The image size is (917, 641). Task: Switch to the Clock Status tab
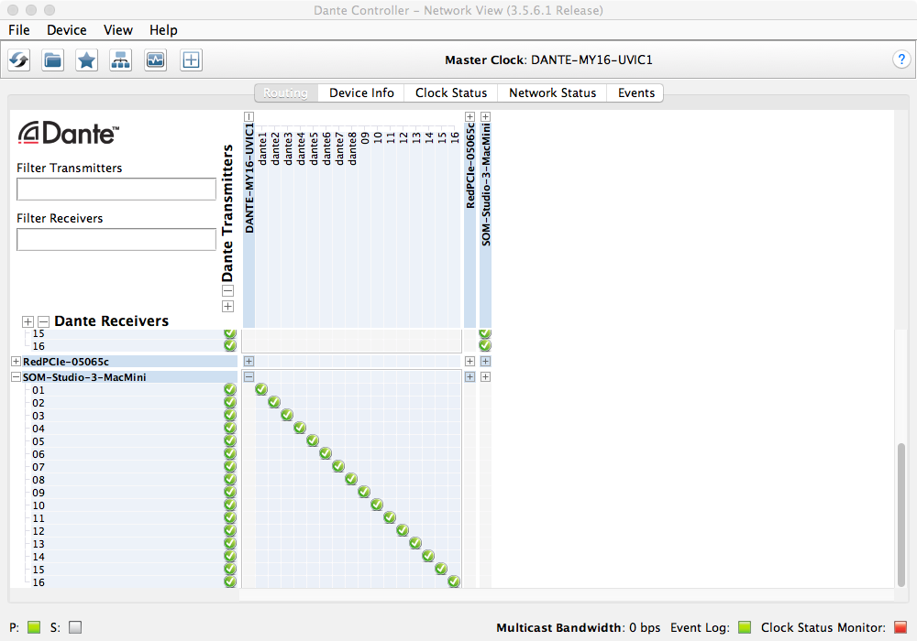[451, 92]
